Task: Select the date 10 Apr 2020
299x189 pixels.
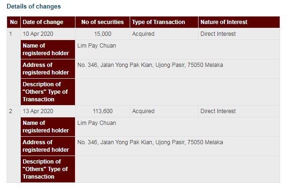Action: 38,34
